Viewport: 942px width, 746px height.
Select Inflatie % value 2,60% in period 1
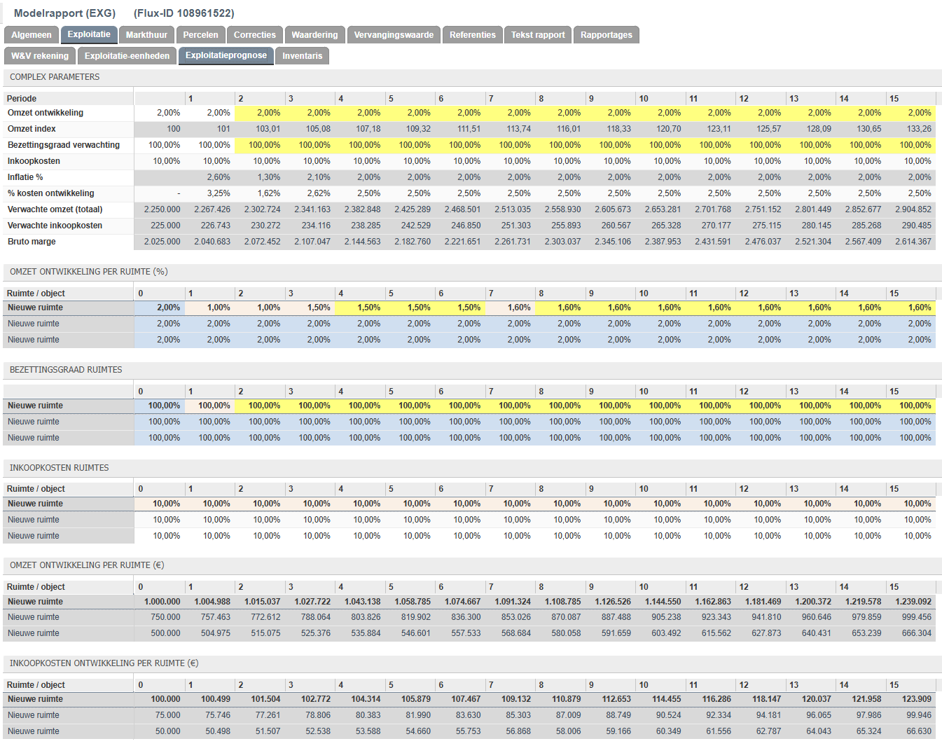click(x=209, y=177)
